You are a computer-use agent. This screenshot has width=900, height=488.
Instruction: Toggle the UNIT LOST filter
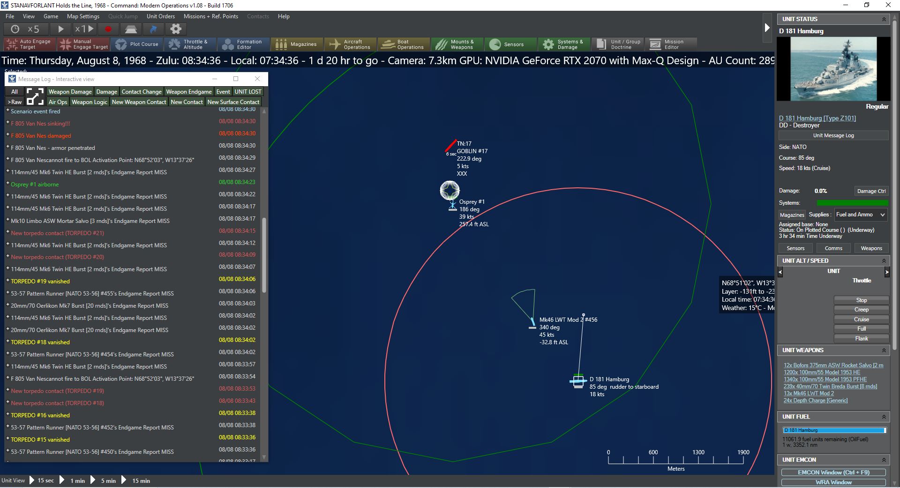248,92
